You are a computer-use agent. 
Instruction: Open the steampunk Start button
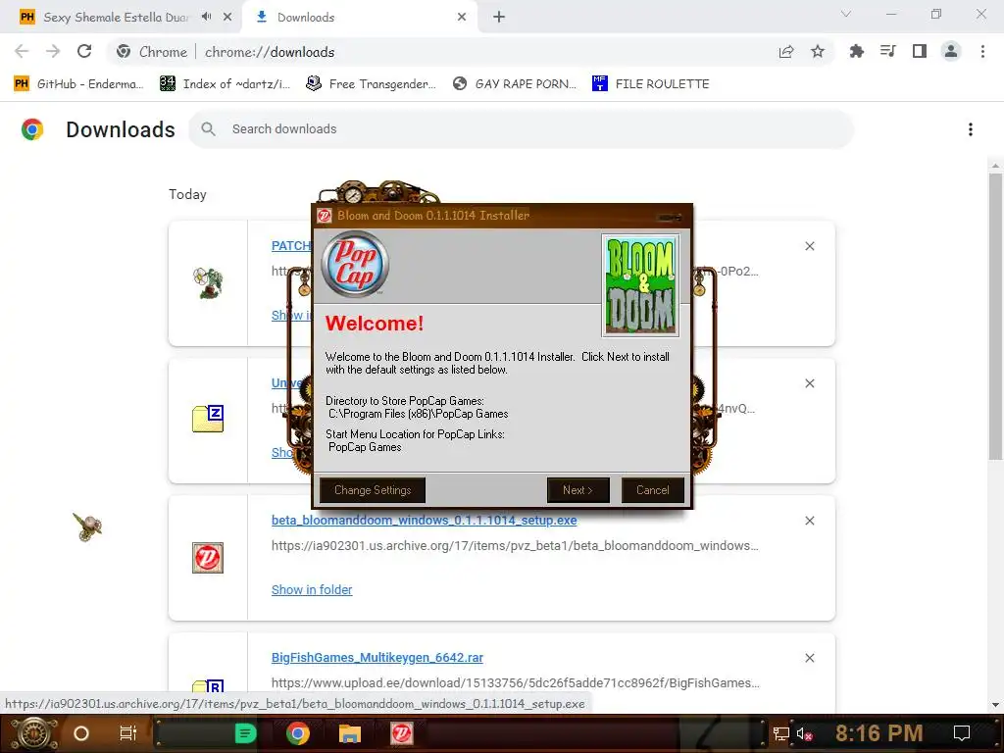[34, 733]
